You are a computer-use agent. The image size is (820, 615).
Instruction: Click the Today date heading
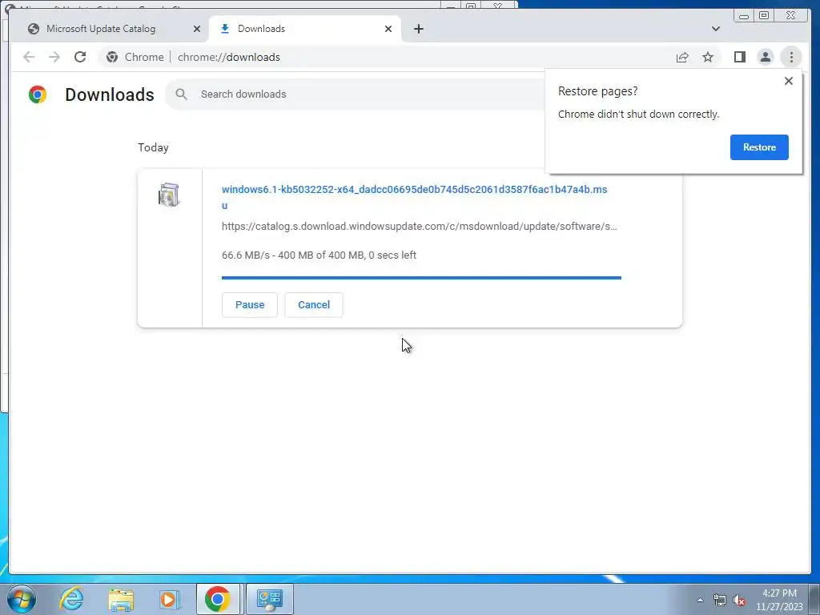click(x=153, y=147)
